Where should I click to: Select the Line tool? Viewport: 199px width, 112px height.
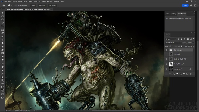pyautogui.click(x=2, y=74)
